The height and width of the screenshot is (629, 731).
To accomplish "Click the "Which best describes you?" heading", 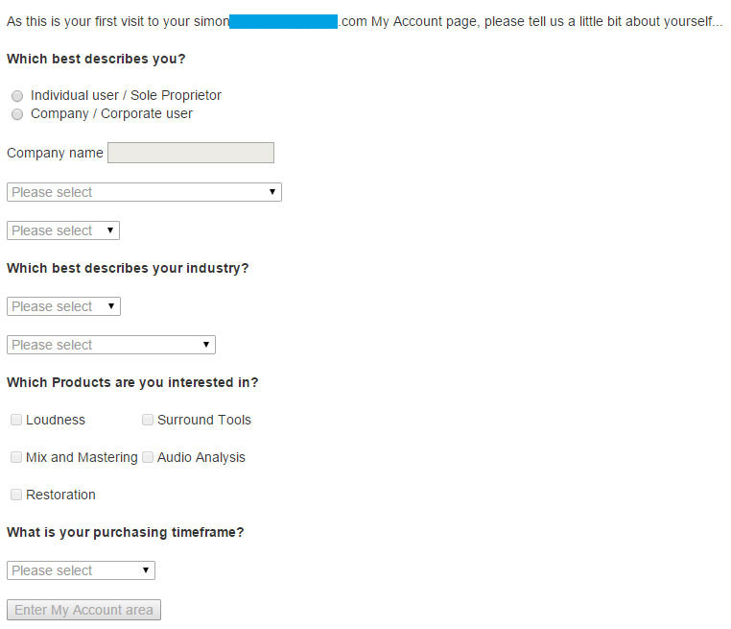I will (x=96, y=59).
